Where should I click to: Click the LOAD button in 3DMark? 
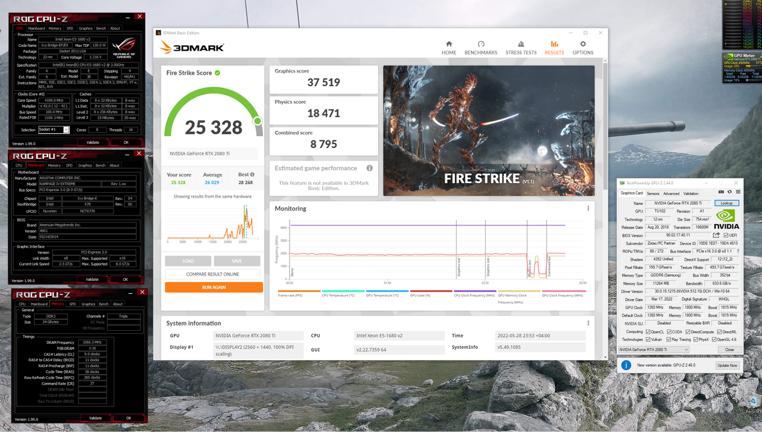pyautogui.click(x=188, y=261)
